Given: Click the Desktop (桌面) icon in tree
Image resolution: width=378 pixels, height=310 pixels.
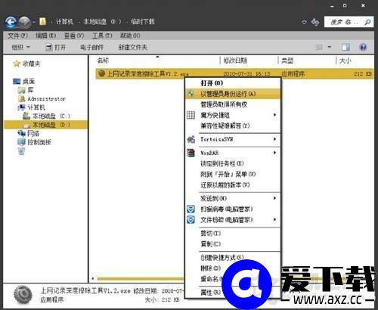Looking at the screenshot, I should pos(17,81).
